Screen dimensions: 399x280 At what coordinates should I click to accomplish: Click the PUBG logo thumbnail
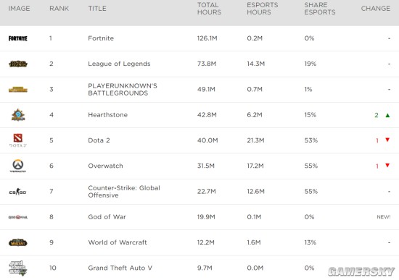18,90
